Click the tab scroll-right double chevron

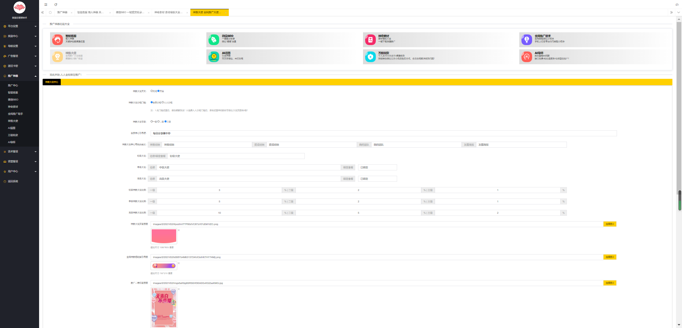[671, 12]
